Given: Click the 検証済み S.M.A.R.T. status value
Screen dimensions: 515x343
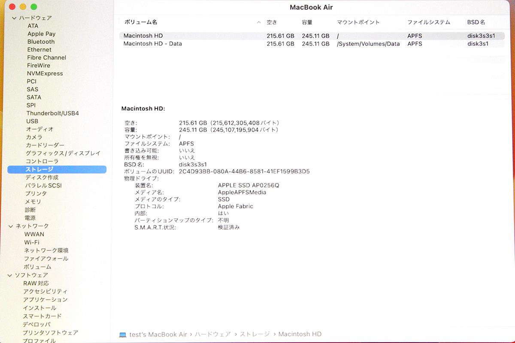Looking at the screenshot, I should tap(229, 227).
